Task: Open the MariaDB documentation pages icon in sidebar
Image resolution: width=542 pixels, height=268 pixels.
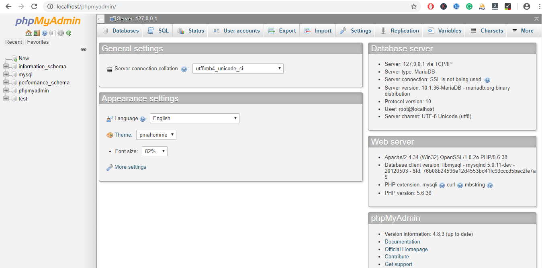Action: [x=53, y=33]
